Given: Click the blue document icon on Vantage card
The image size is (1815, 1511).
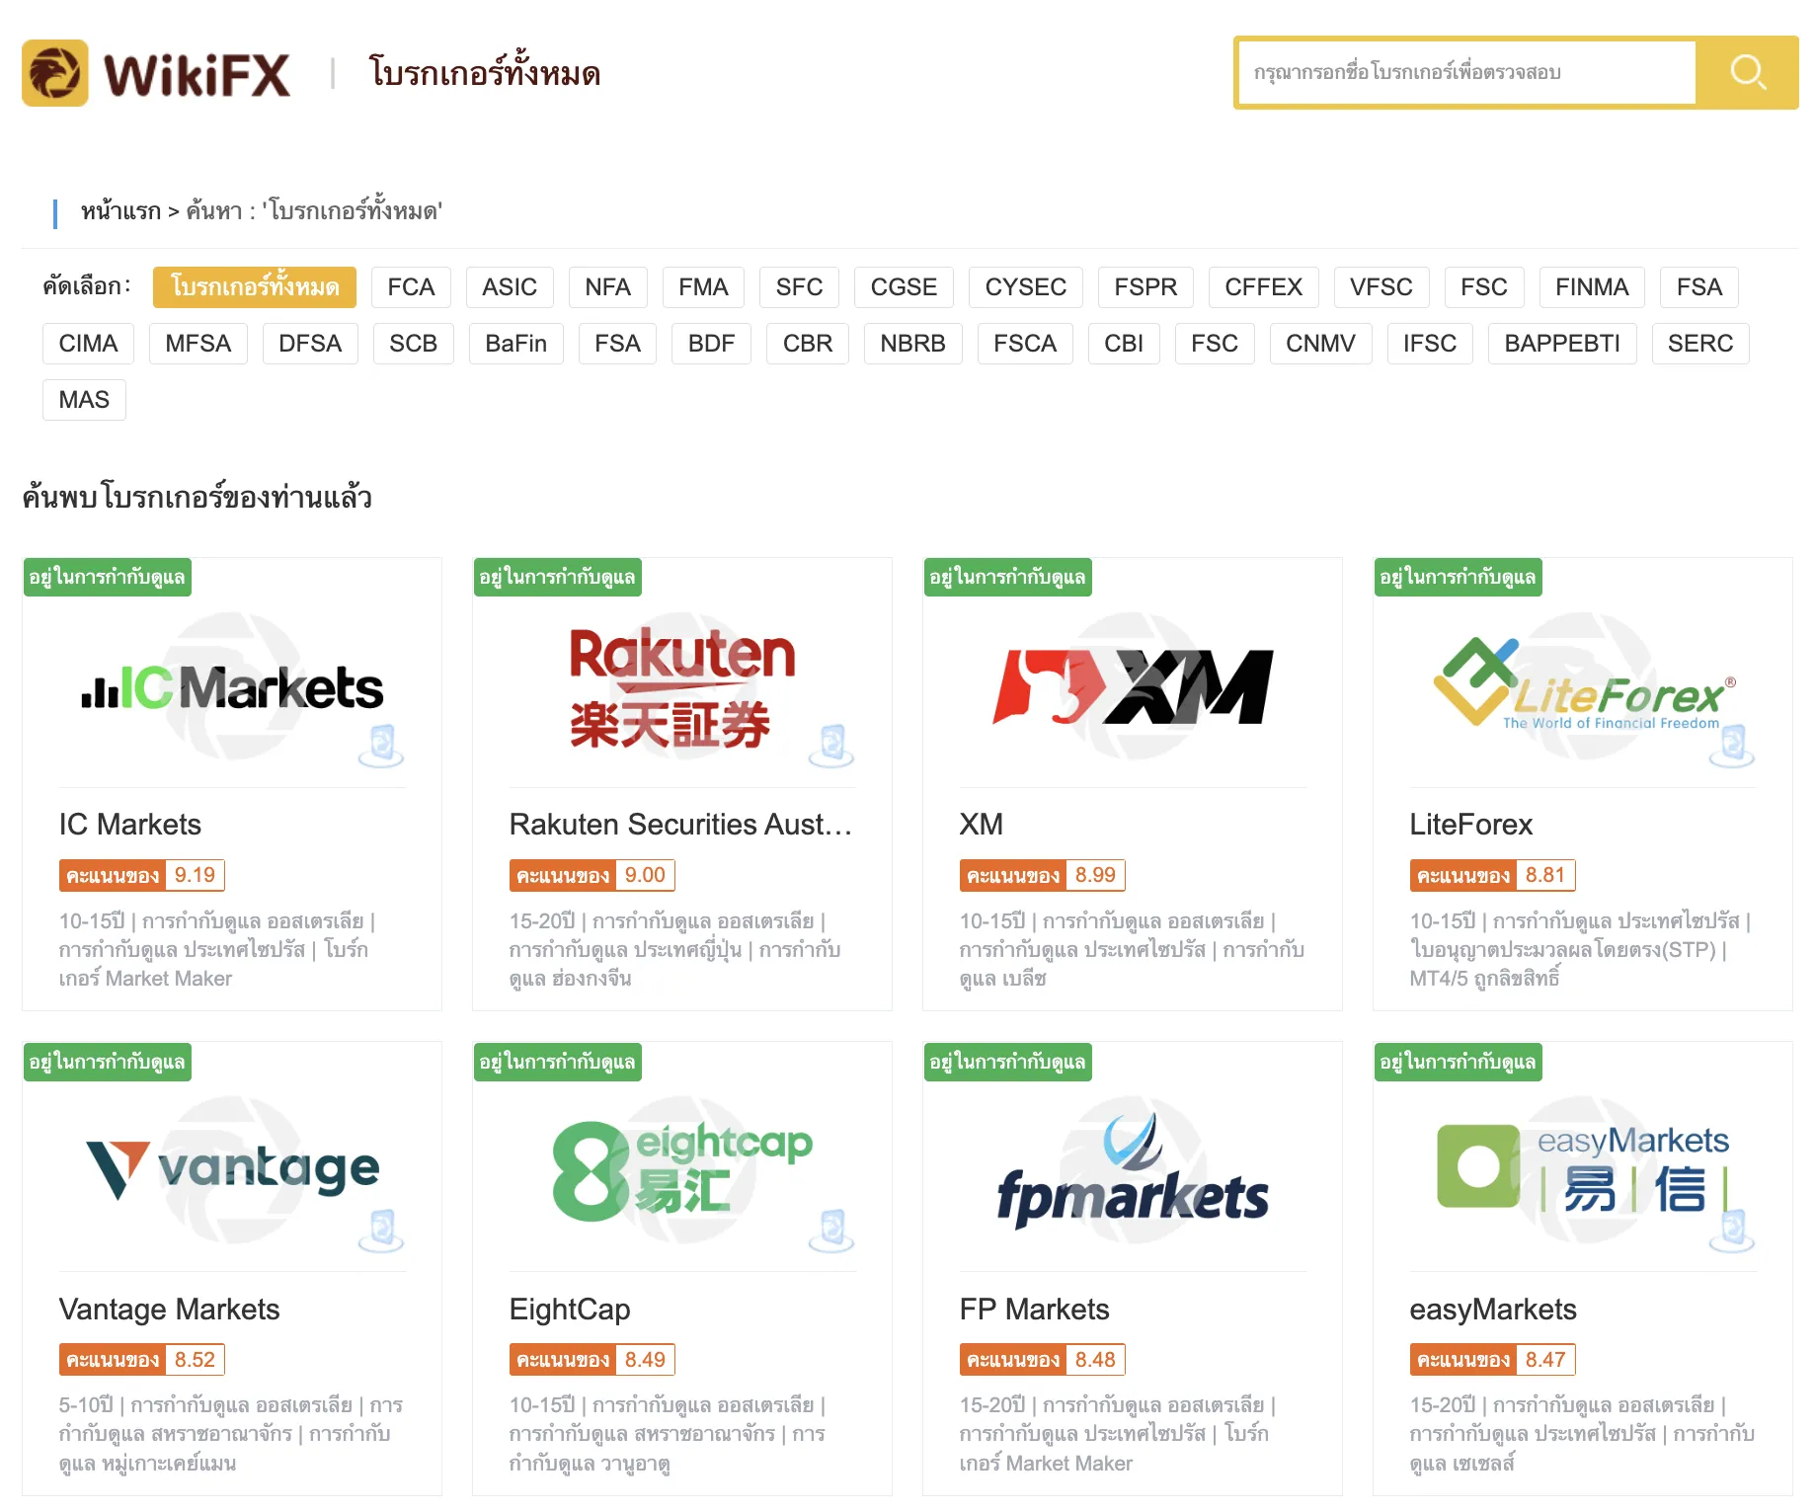Looking at the screenshot, I should click(381, 1230).
